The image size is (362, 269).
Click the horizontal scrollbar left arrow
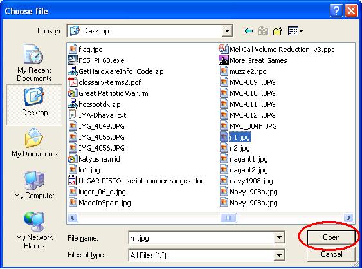point(73,218)
